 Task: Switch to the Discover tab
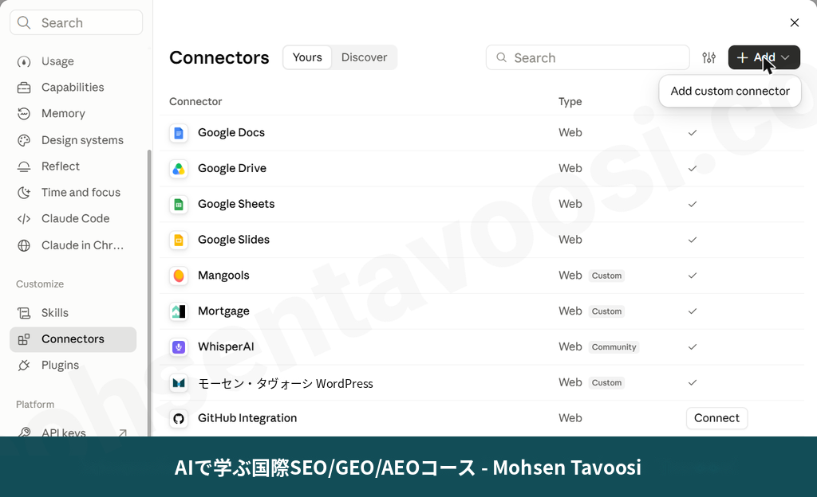point(364,57)
